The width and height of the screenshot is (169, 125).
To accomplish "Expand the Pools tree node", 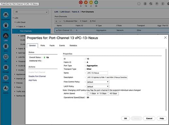I will (15, 87).
